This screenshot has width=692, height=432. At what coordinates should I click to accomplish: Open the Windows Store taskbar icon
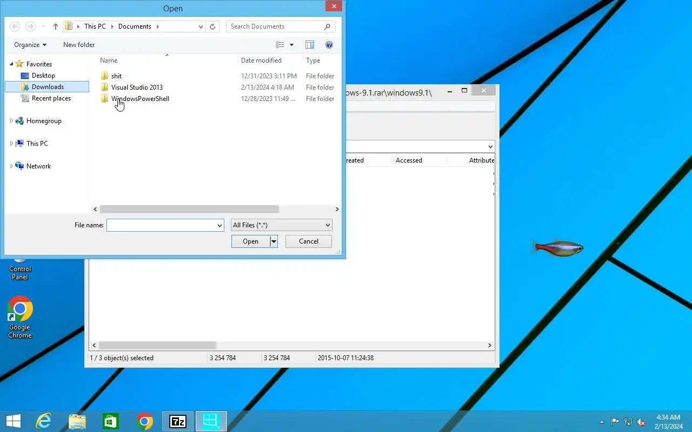(111, 421)
